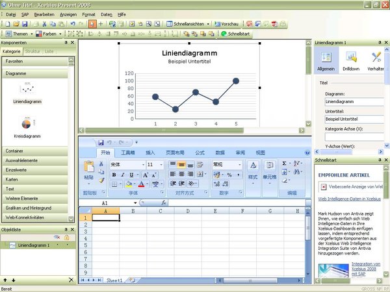Click the Cut scissors icon in the main toolbar
Screen dimensions: 390x292
[44, 24]
